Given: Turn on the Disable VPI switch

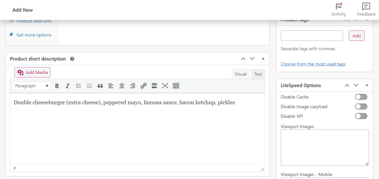Looking at the screenshot, I should tap(361, 116).
